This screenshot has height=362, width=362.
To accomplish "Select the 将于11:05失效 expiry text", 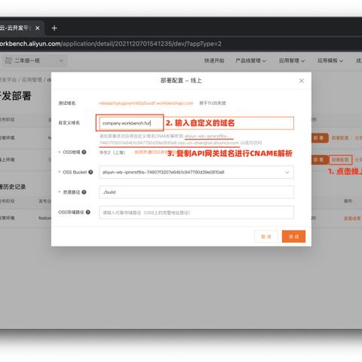I will click(x=213, y=103).
